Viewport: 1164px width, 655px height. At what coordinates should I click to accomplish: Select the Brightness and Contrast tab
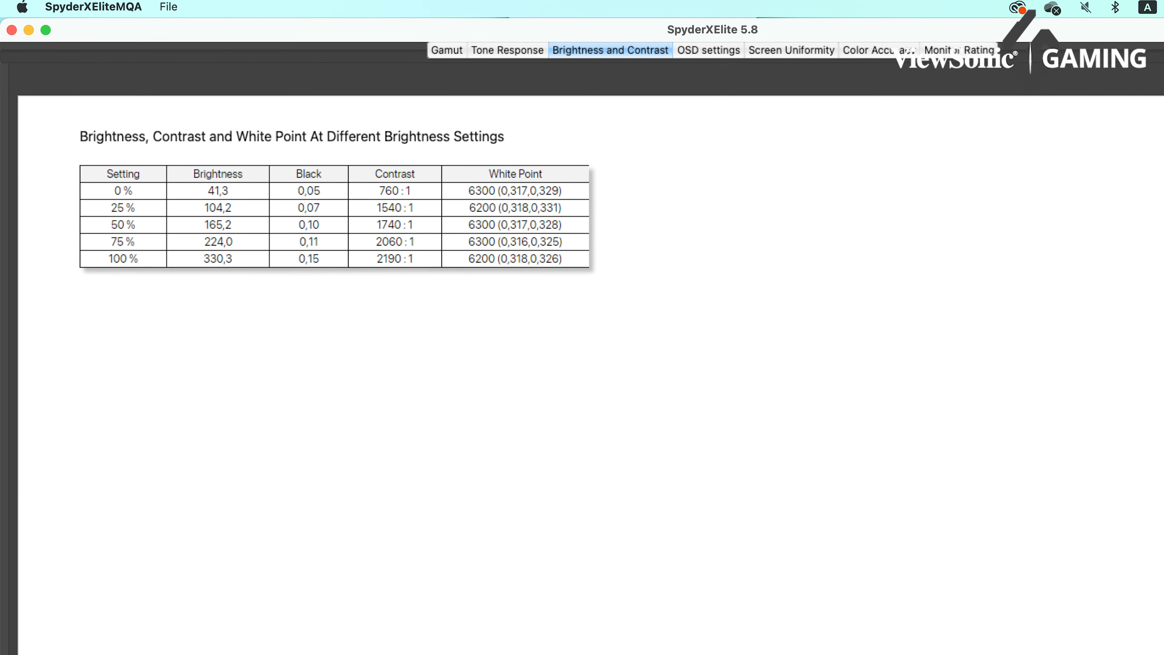610,50
